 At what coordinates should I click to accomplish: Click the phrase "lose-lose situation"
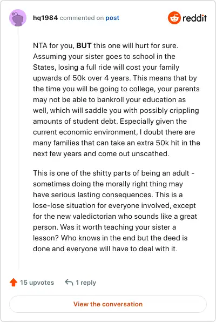pos(64,205)
